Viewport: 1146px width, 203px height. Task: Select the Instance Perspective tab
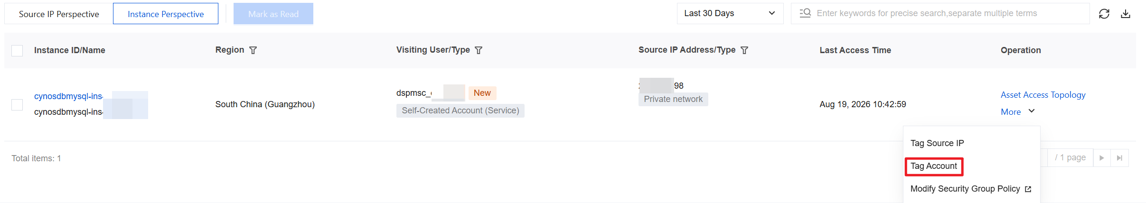pyautogui.click(x=166, y=14)
